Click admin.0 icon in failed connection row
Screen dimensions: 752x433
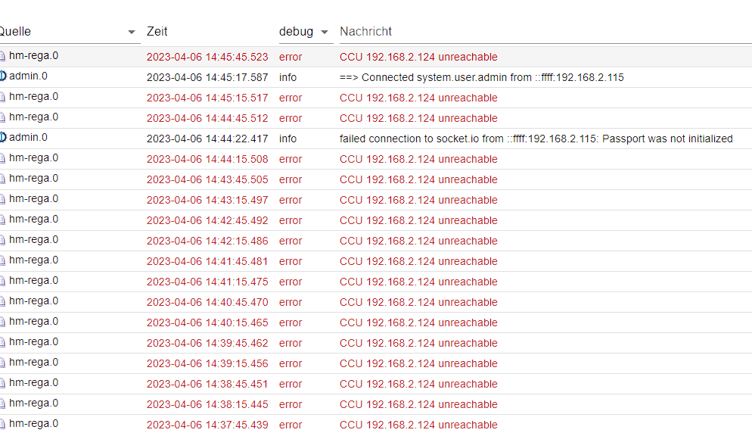[x=3, y=138]
